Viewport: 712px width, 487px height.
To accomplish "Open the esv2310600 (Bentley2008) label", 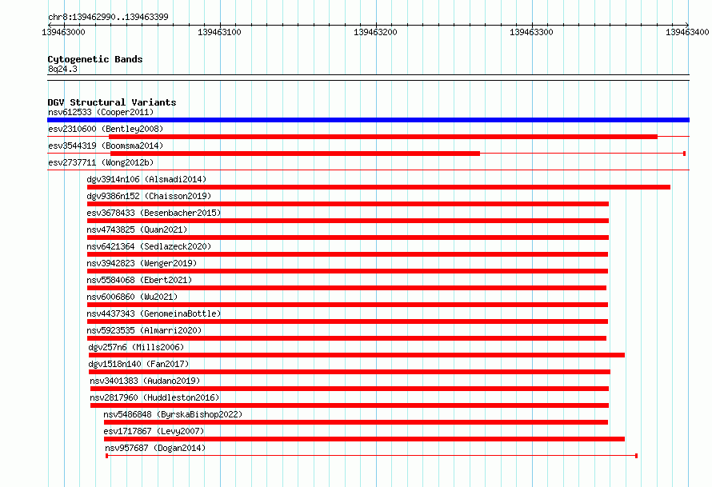I will [106, 129].
